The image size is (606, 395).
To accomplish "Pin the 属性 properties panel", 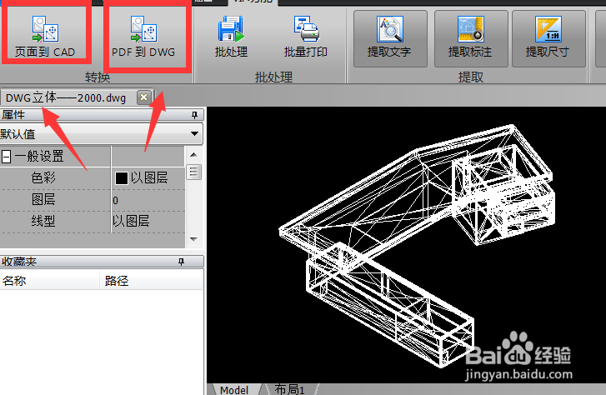I will point(194,115).
